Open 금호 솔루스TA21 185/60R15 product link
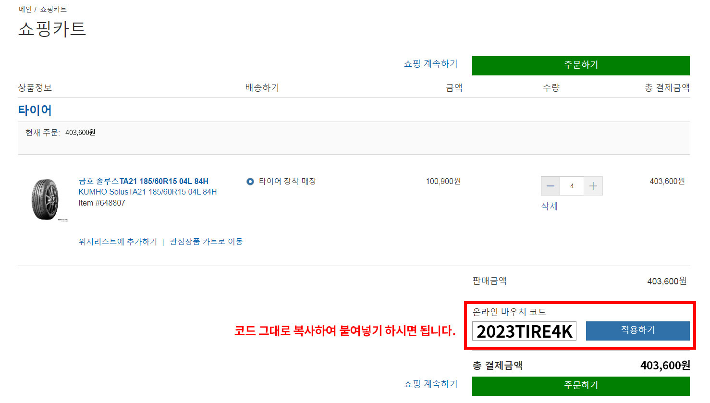This screenshot has height=403, width=710. click(x=144, y=181)
